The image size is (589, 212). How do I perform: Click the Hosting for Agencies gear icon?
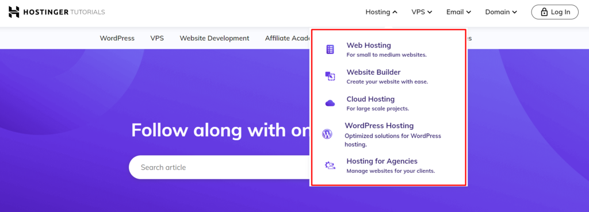[x=330, y=165]
